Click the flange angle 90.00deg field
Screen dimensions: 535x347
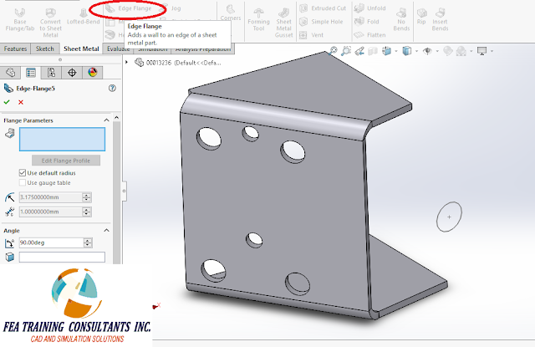[51, 242]
